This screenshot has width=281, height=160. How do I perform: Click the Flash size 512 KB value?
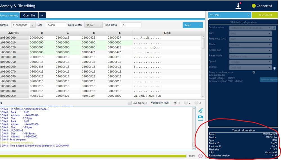pos(273,149)
